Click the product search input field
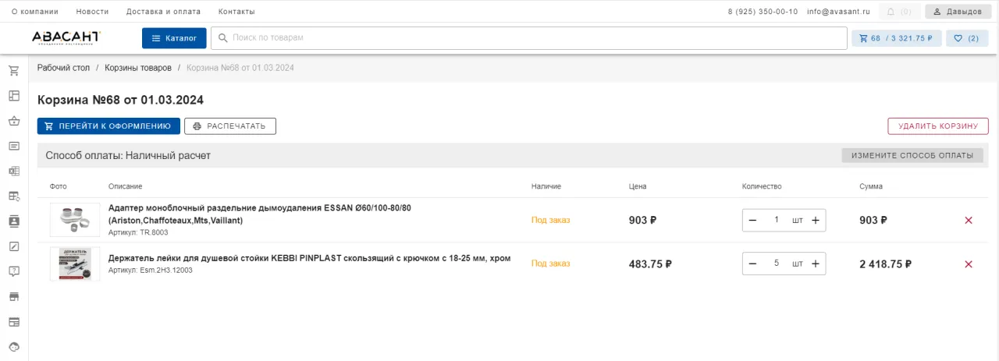 pyautogui.click(x=531, y=38)
